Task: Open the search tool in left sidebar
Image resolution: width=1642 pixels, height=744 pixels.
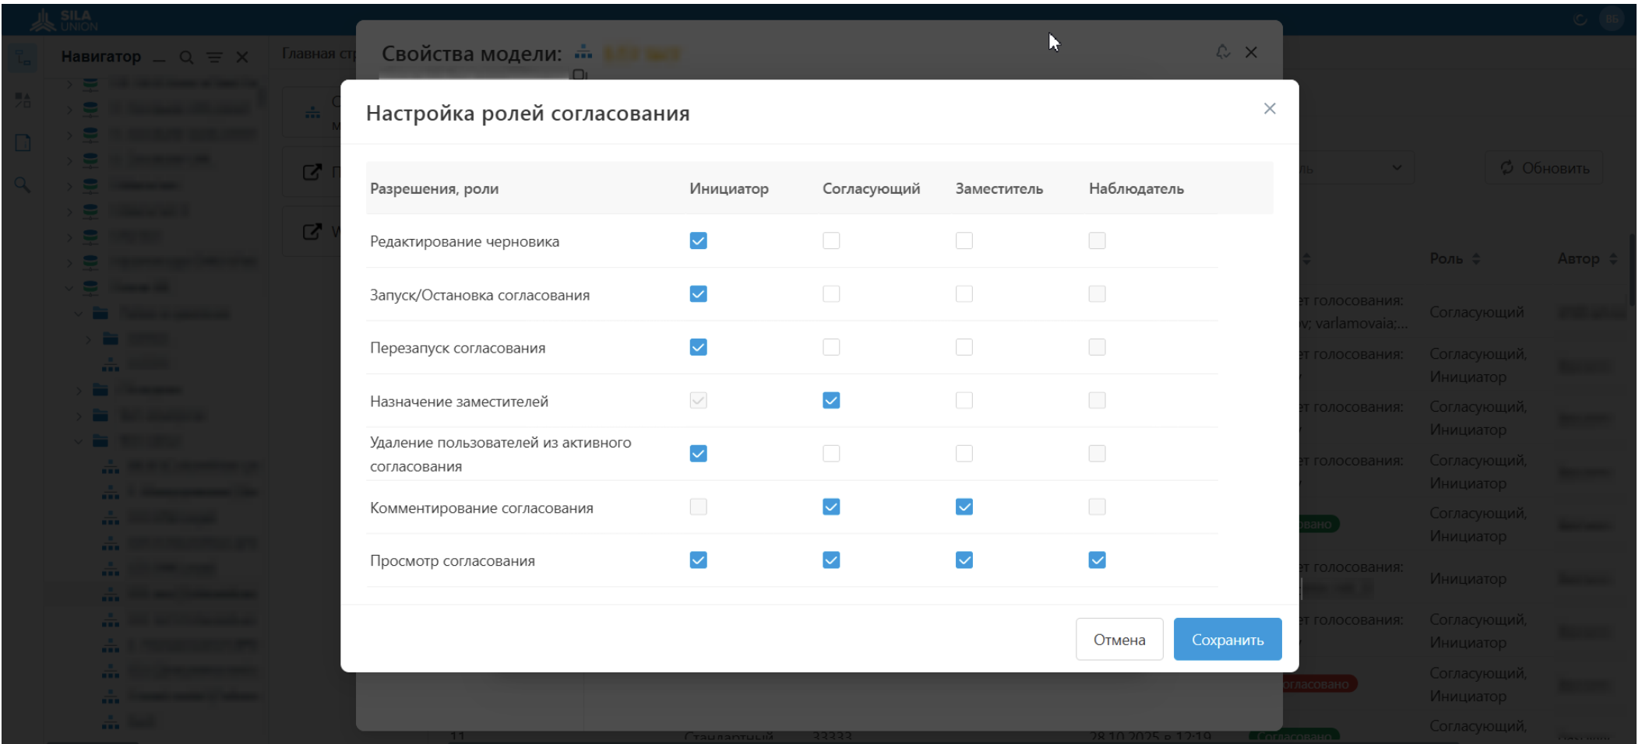Action: coord(23,184)
